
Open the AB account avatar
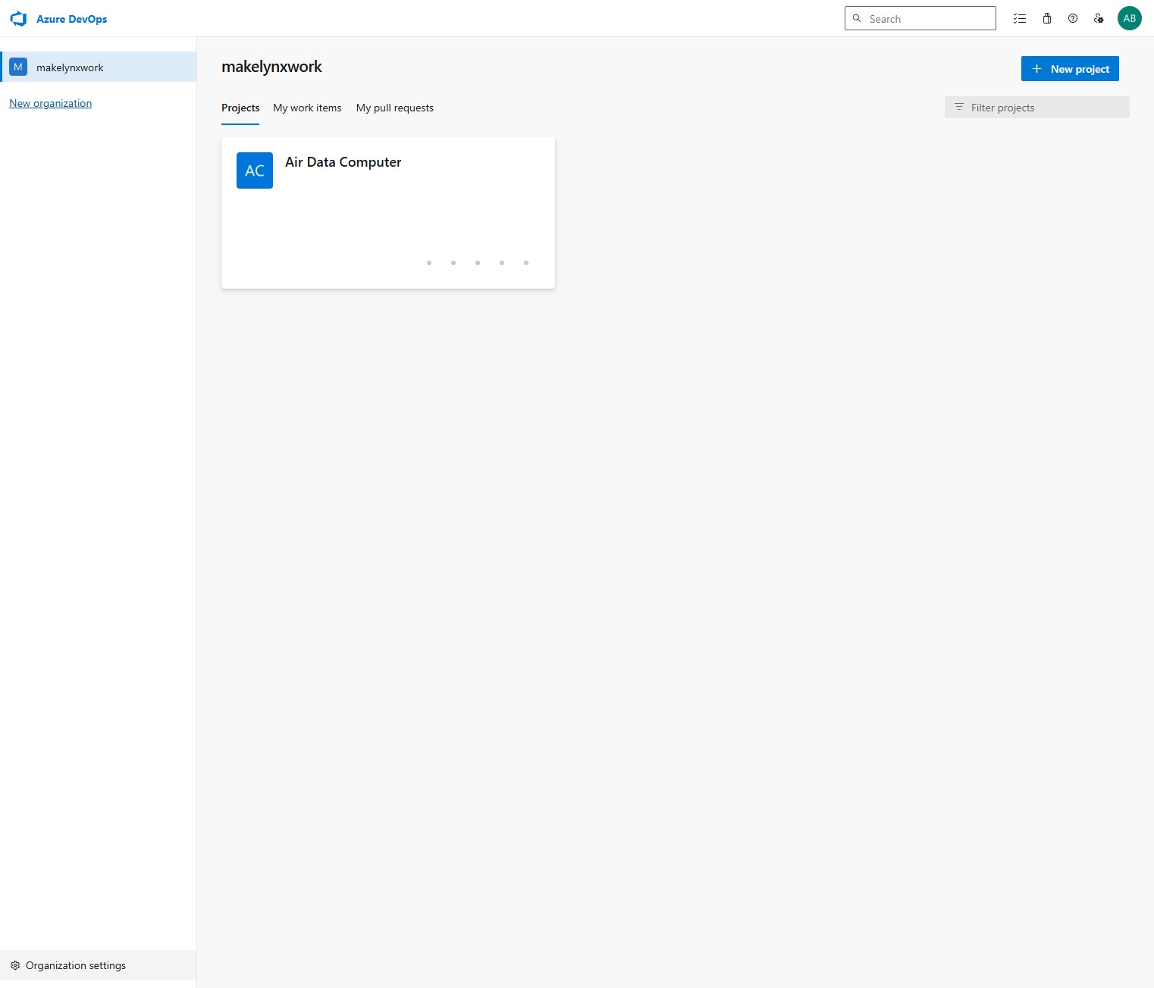(1130, 18)
